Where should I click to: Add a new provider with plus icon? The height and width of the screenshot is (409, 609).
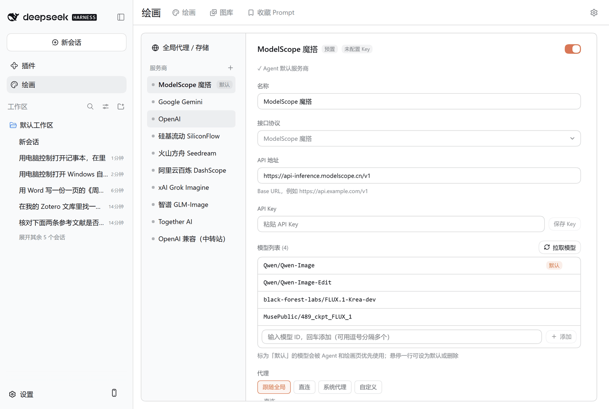230,68
